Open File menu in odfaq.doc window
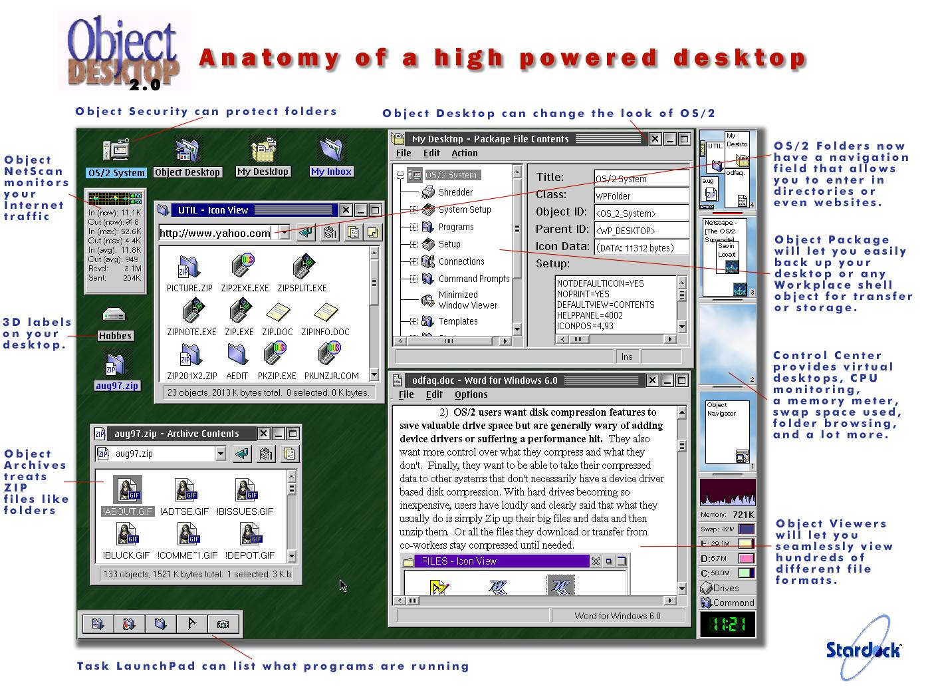The width and height of the screenshot is (938, 693). click(x=406, y=394)
